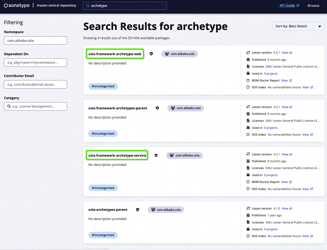Select the com.alibaba.cola namespace badge on first result
The image size is (327, 250).
tap(180, 54)
